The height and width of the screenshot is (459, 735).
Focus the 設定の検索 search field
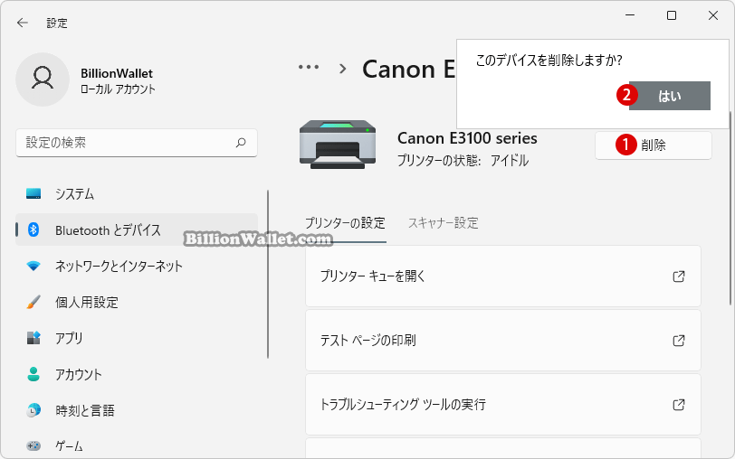pyautogui.click(x=137, y=143)
